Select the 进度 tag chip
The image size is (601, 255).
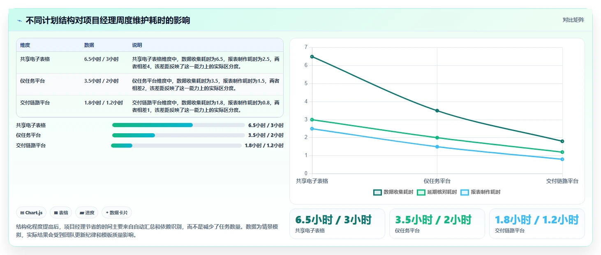tap(87, 213)
